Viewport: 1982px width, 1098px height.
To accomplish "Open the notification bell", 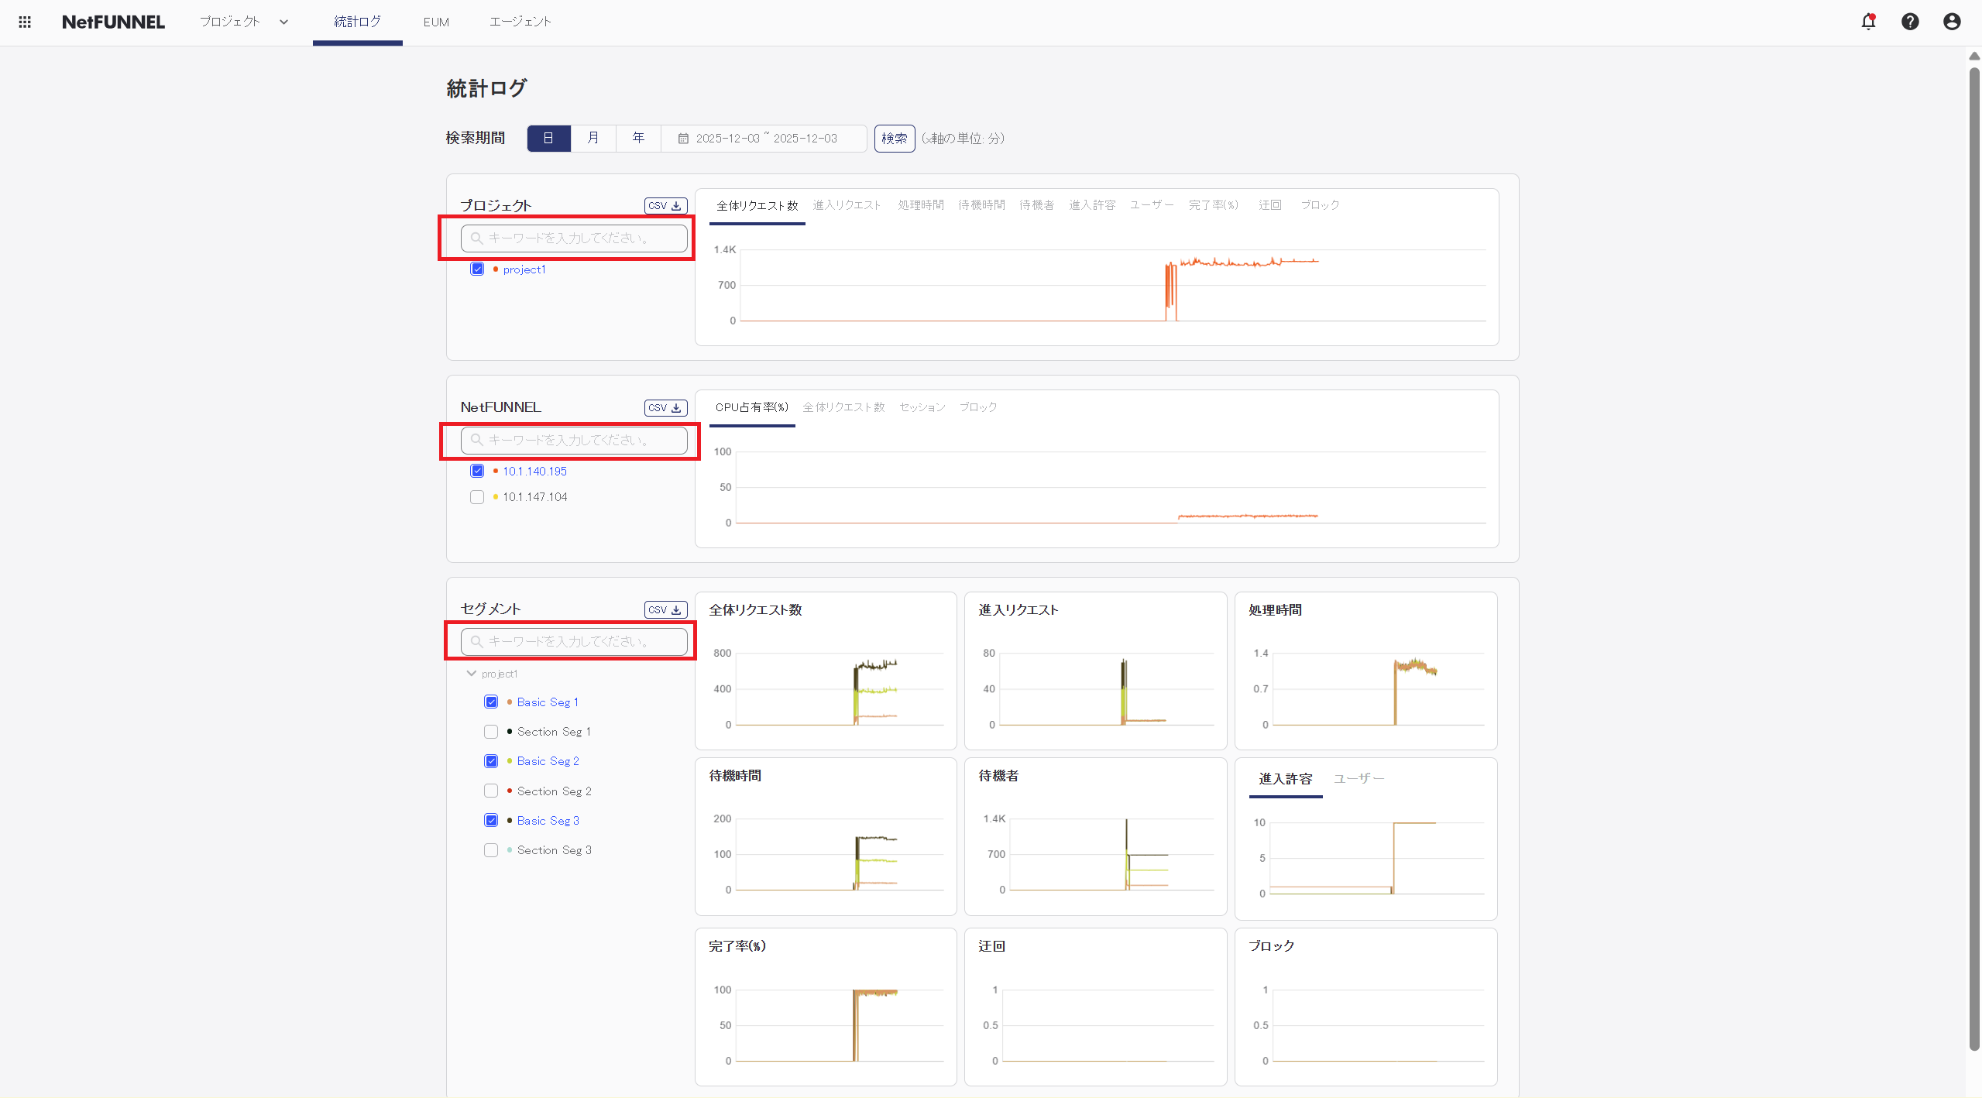I will [x=1868, y=22].
